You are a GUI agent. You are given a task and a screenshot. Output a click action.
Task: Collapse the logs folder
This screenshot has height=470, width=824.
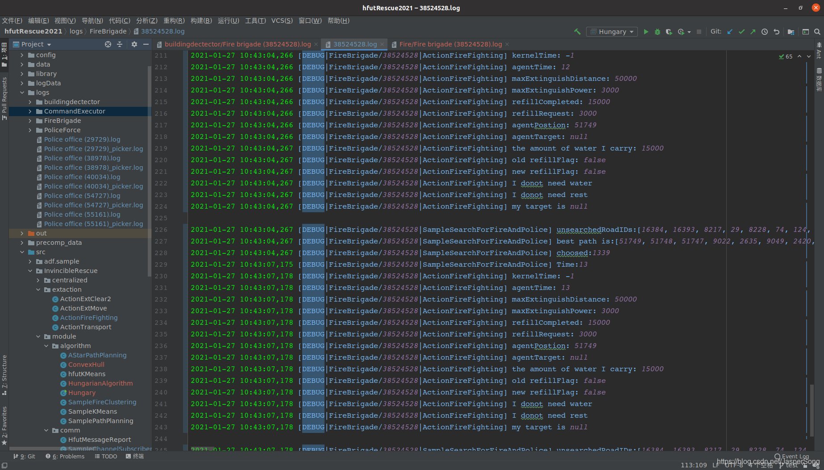tap(22, 92)
